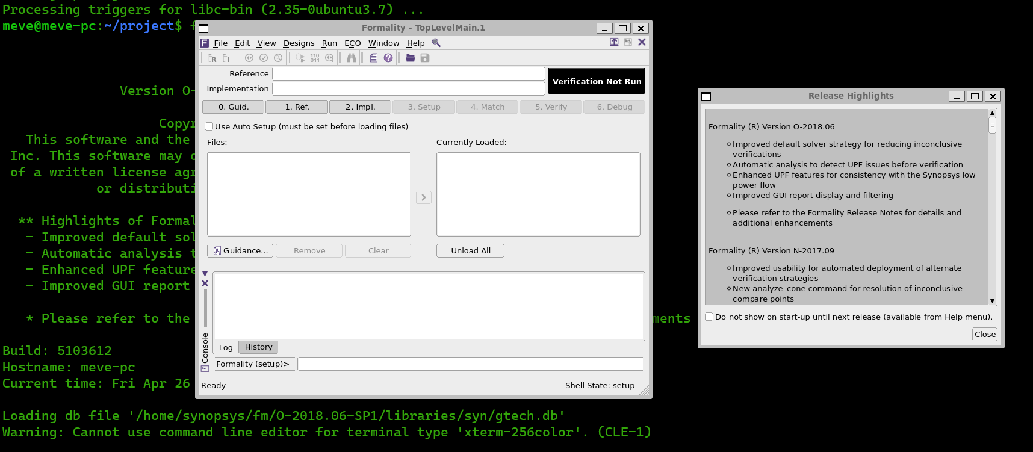Click the Reference input field

409,73
